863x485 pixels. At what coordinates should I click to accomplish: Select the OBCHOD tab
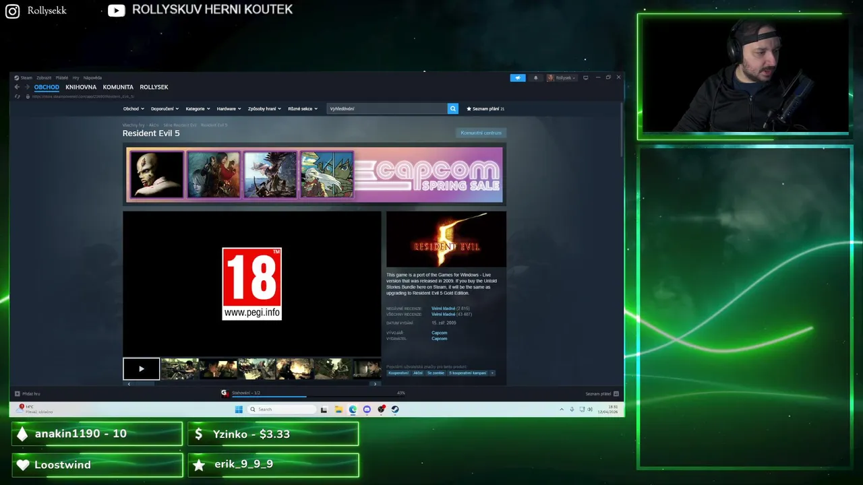[47, 87]
